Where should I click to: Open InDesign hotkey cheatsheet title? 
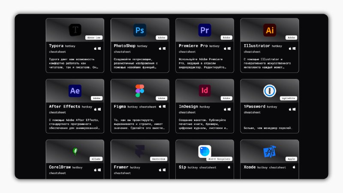tap(194, 109)
